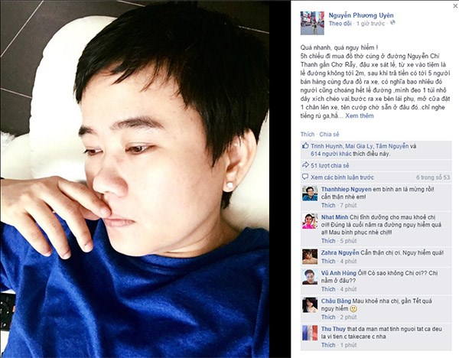459x358 pixels.
Task: Click the share arrow icon
Action: (305, 165)
